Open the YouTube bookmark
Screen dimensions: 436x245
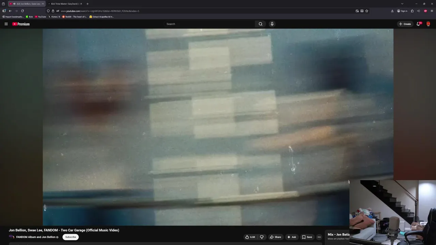[x=40, y=17]
